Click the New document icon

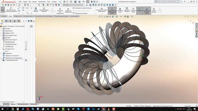click(x=67, y=2)
